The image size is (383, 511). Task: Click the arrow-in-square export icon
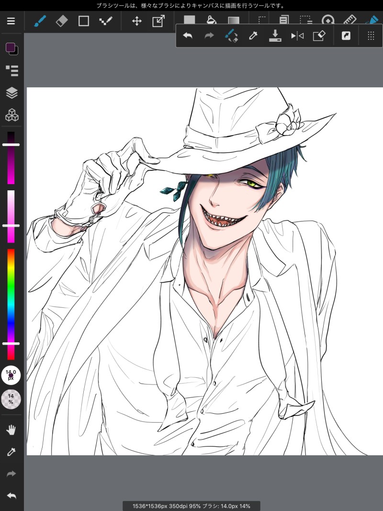tap(346, 35)
